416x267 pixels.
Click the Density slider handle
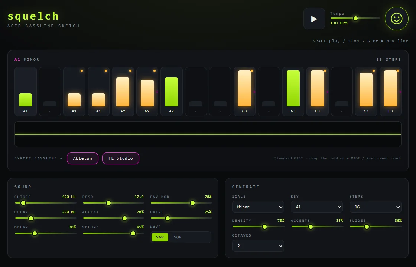point(264,227)
